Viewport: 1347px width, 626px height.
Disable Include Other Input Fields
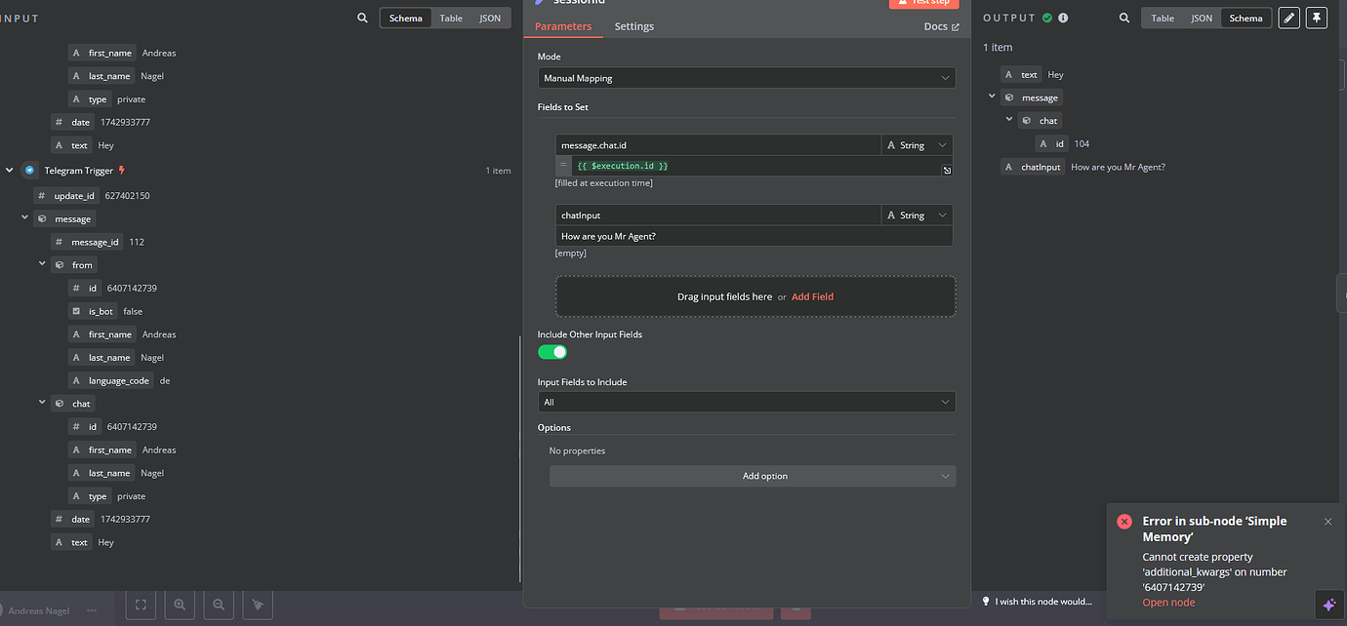pos(551,352)
